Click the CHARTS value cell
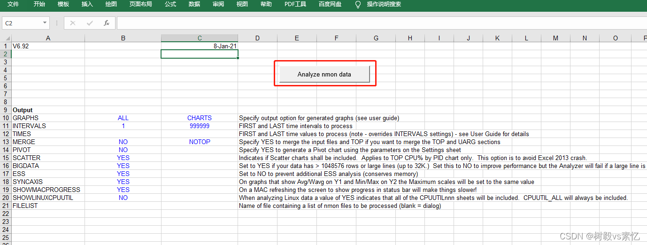 click(200, 118)
